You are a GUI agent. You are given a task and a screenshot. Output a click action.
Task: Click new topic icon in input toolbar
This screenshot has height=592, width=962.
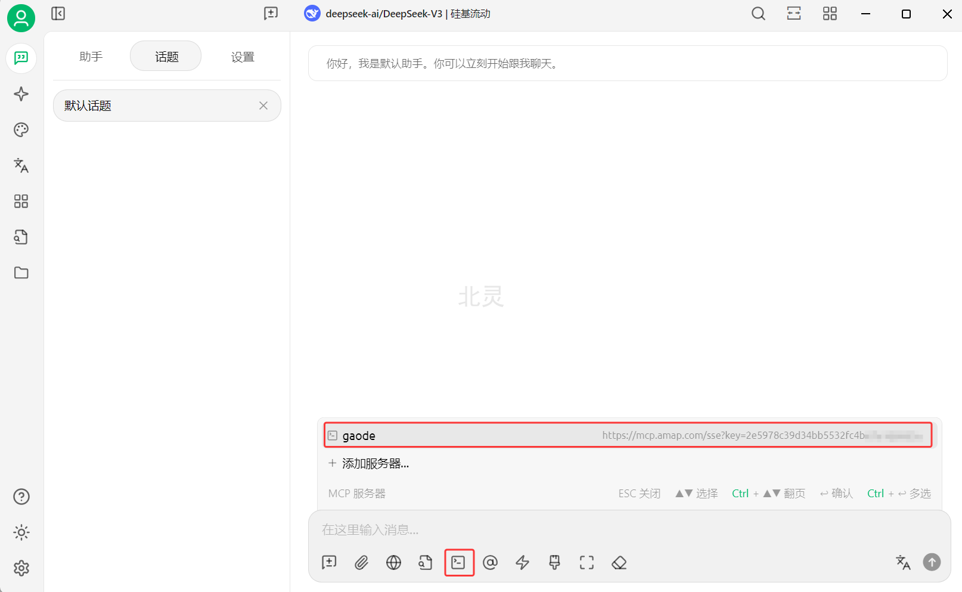coord(329,562)
